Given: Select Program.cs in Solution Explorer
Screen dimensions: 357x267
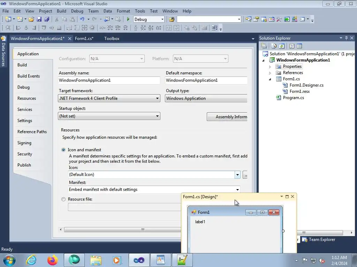Looking at the screenshot, I should tap(293, 98).
